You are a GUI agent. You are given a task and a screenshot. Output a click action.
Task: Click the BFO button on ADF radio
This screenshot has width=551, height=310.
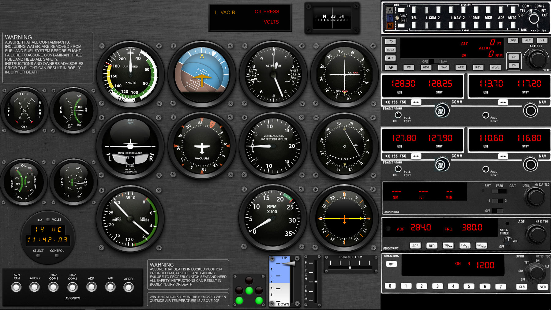pyautogui.click(x=432, y=246)
